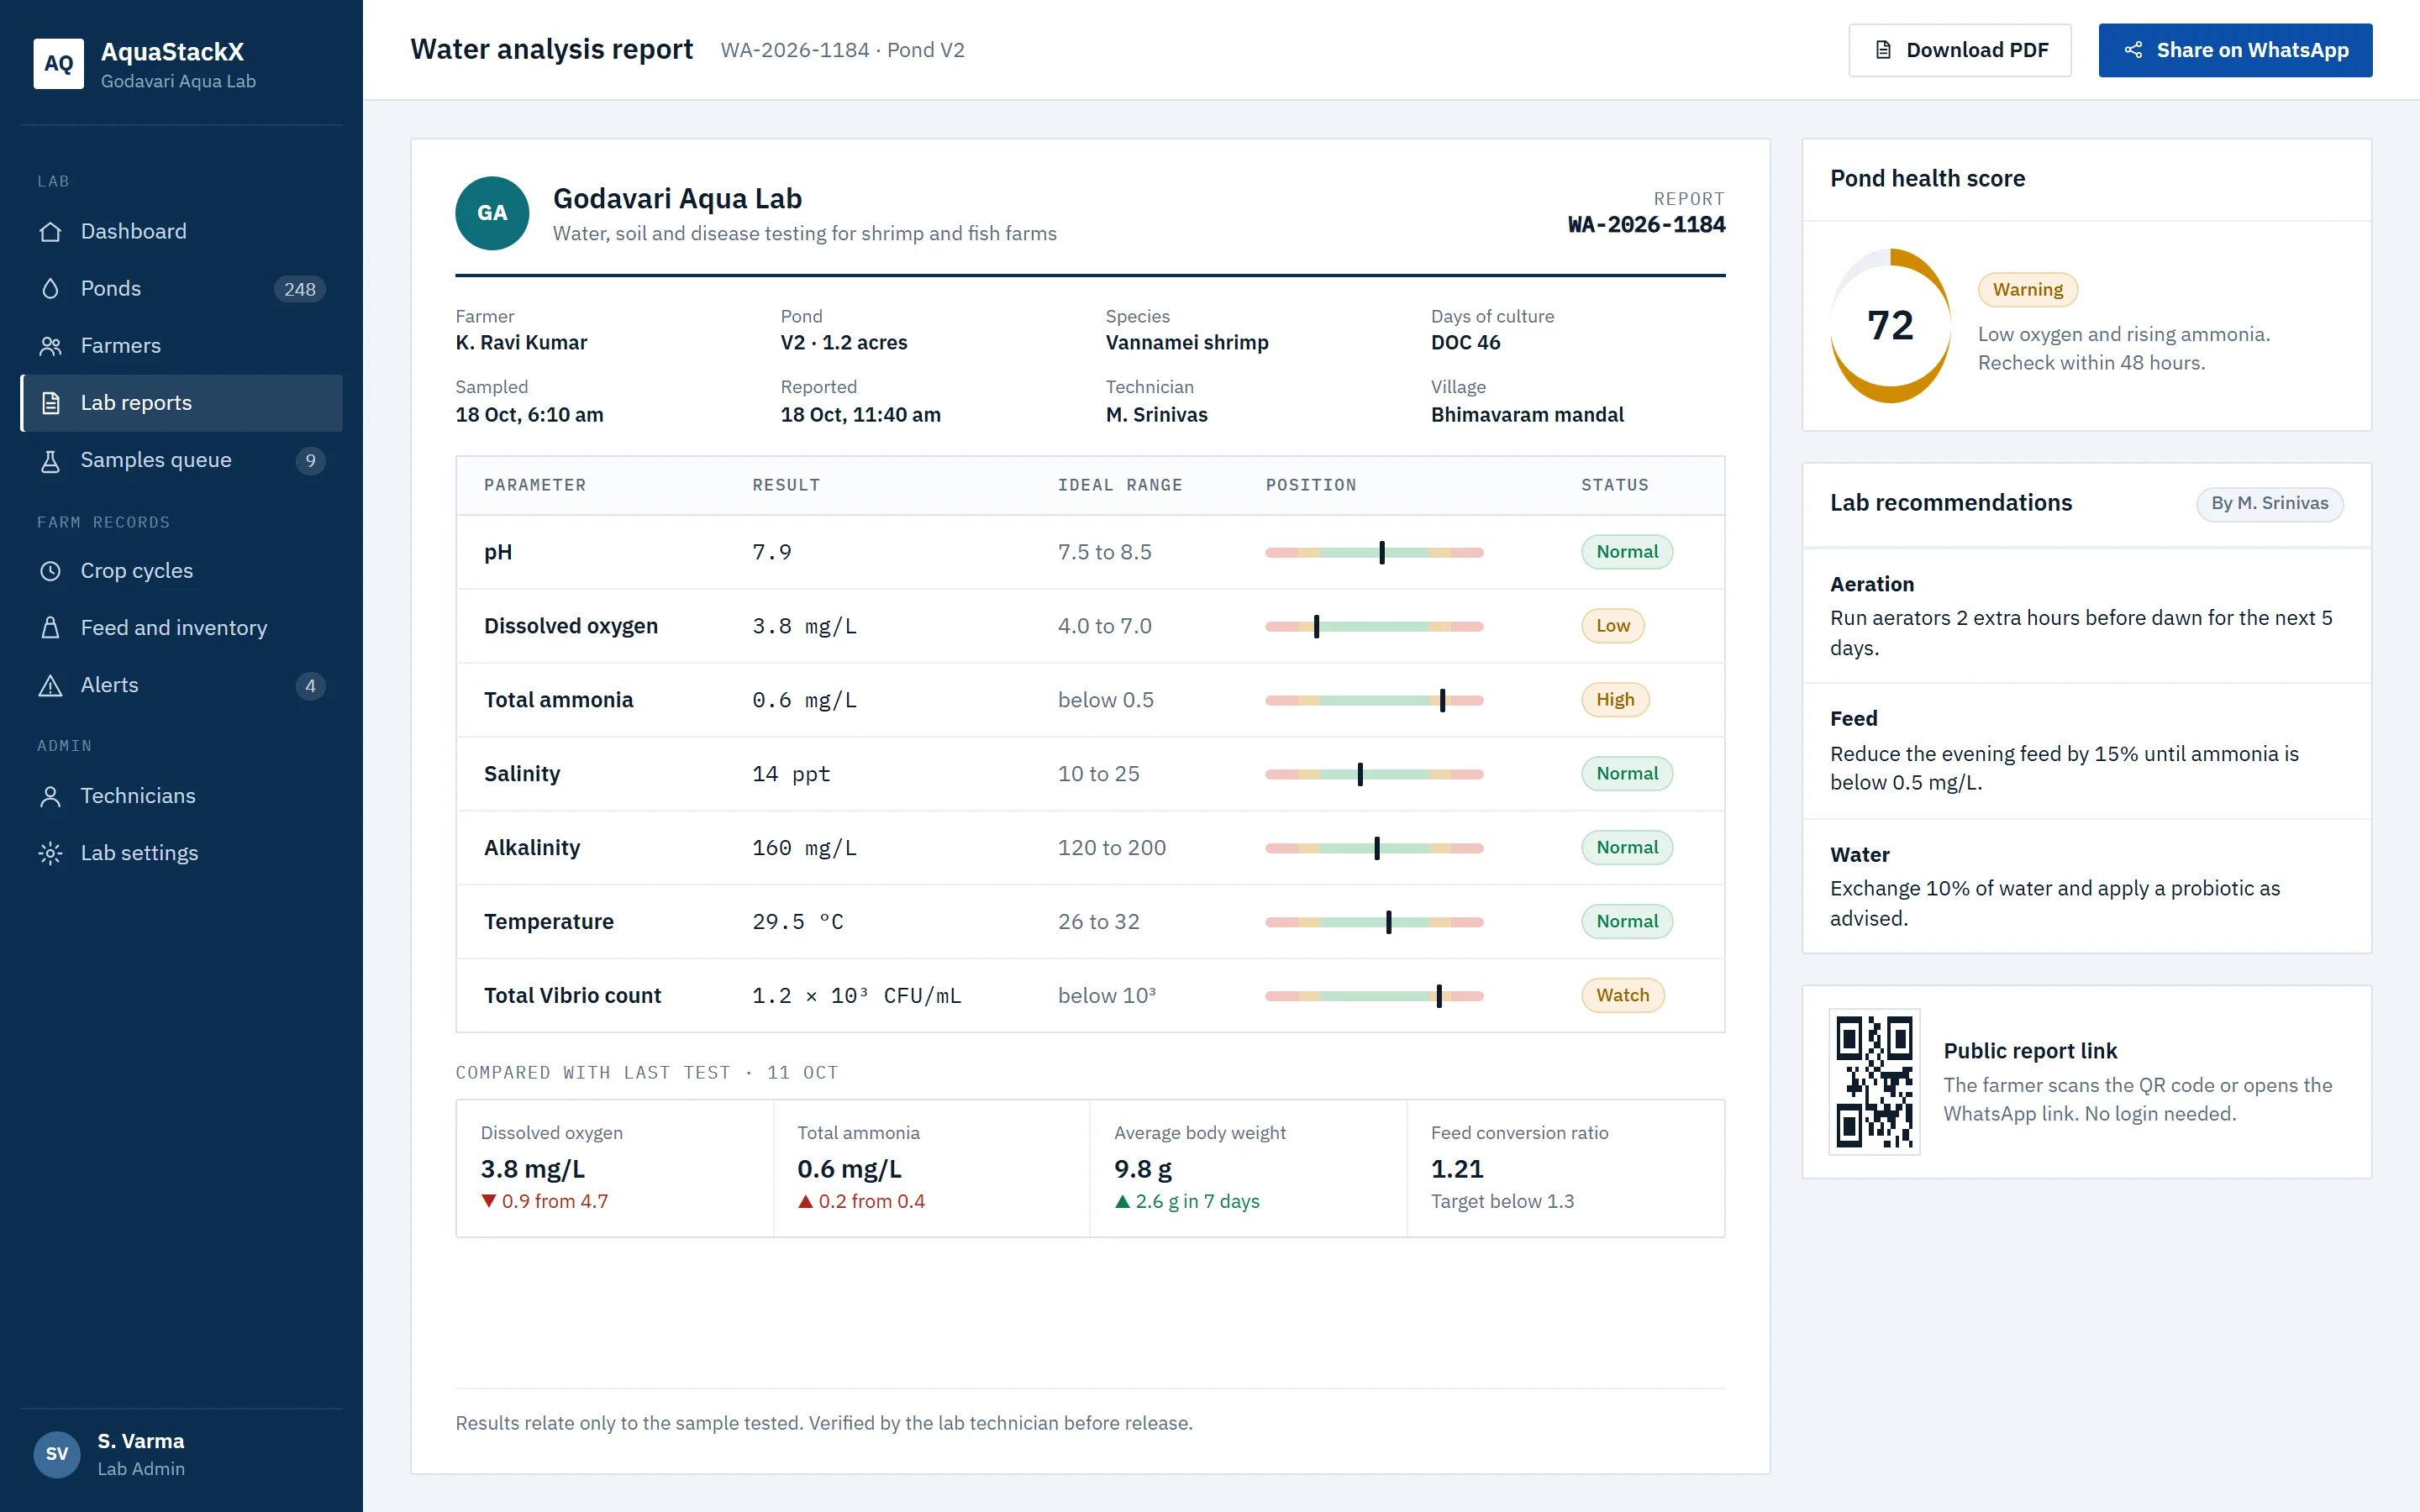Download the report as PDF
The height and width of the screenshot is (1512, 2420).
1959,50
